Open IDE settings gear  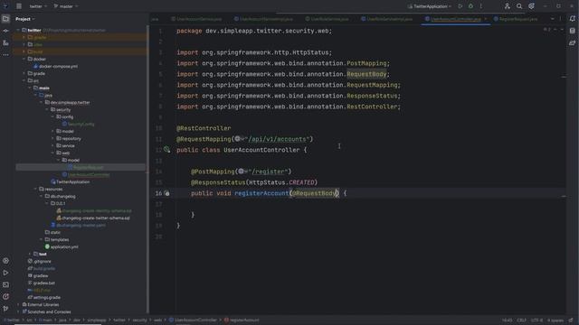point(531,6)
